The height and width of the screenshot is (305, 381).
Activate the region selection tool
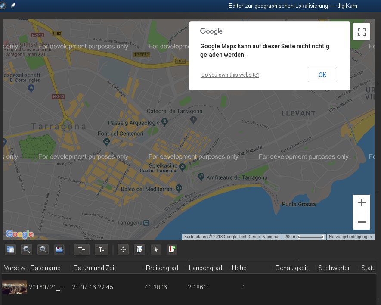pyautogui.click(x=139, y=249)
